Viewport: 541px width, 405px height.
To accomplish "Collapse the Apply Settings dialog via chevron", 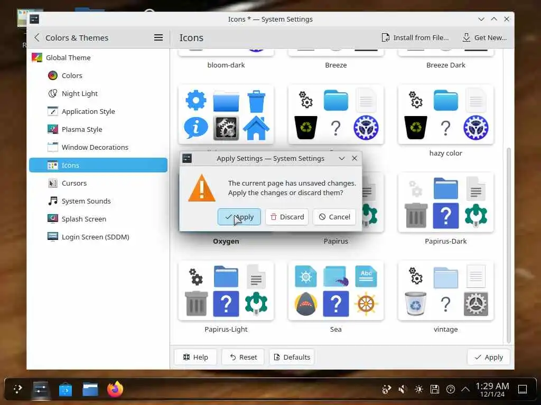I will pyautogui.click(x=342, y=158).
